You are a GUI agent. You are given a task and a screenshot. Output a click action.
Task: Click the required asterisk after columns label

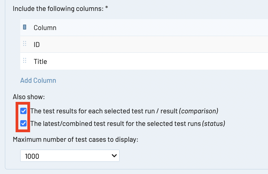(106, 8)
